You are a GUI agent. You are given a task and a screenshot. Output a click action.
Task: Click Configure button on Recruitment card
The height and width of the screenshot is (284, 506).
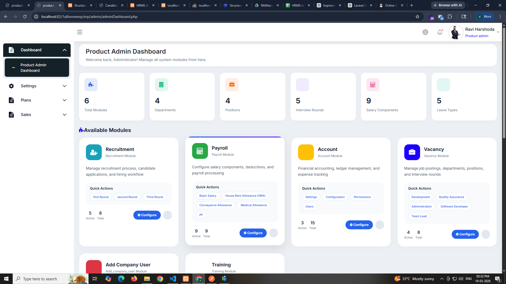[x=147, y=215]
